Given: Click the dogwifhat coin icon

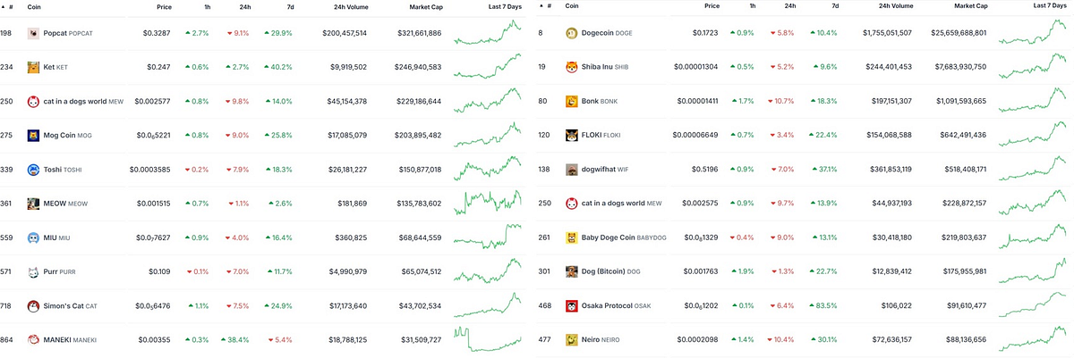Looking at the screenshot, I should tap(572, 170).
